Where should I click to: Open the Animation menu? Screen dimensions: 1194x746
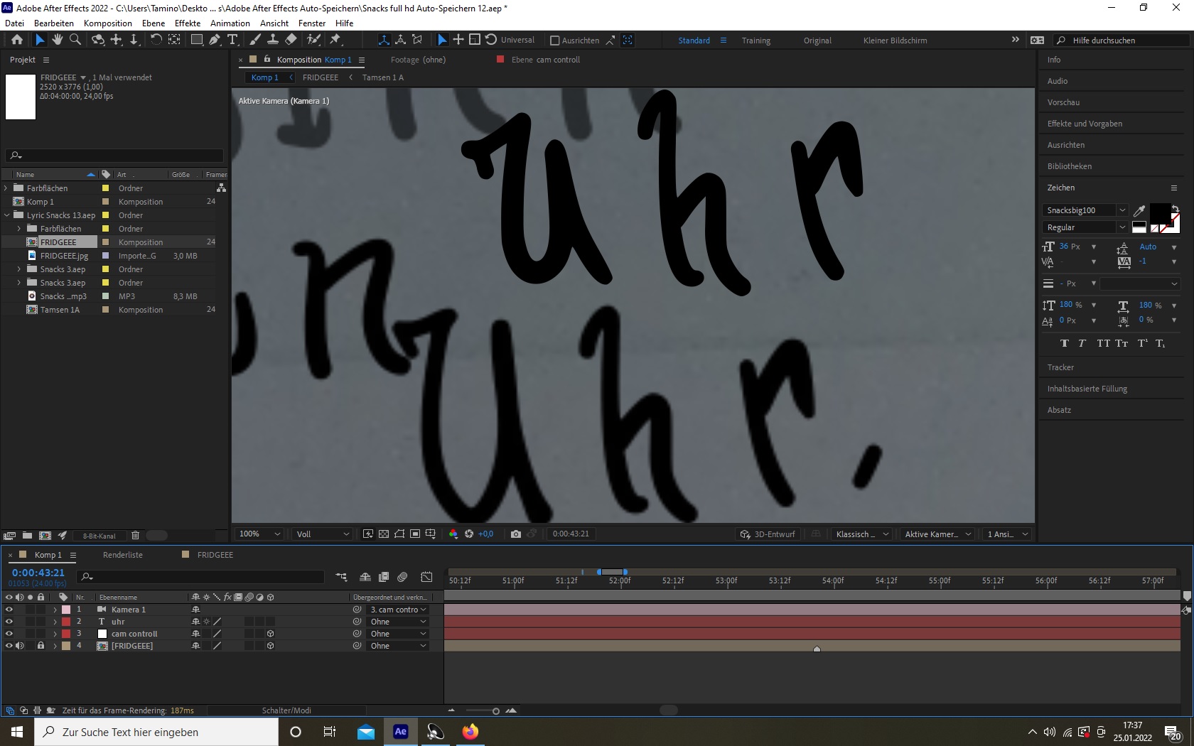[229, 23]
